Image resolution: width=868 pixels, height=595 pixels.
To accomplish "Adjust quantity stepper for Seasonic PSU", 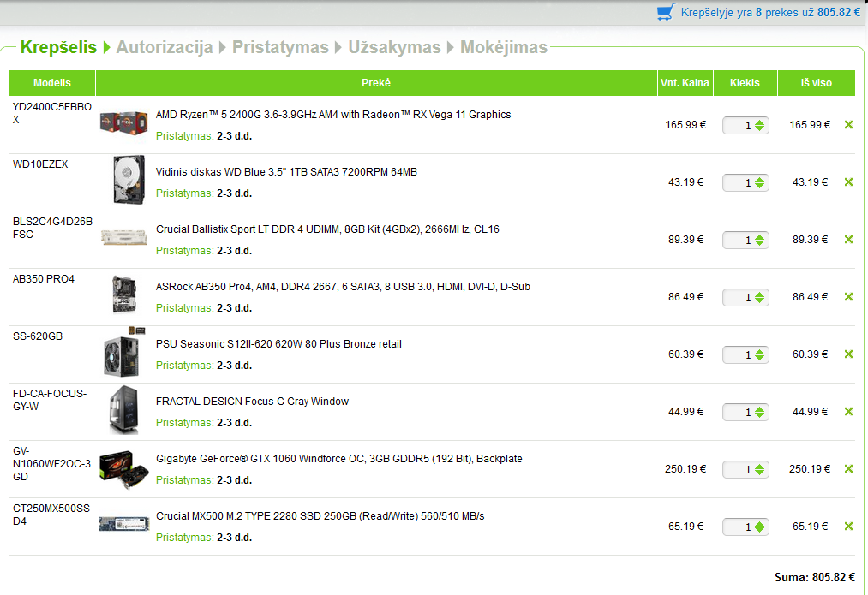I will coord(759,354).
